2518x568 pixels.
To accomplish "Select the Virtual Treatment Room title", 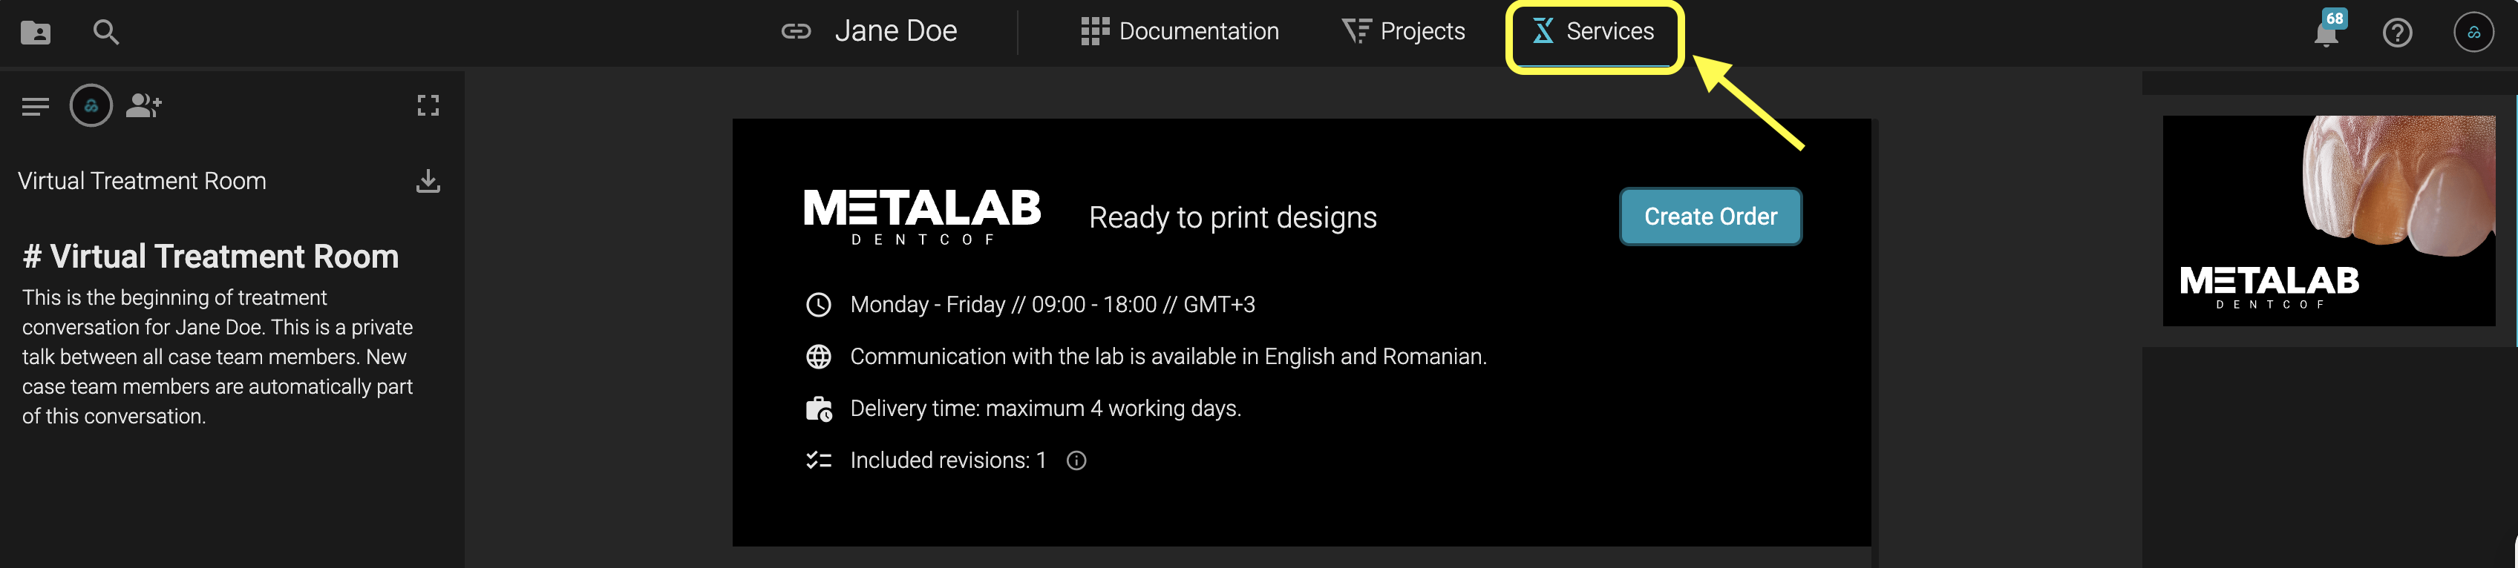I will click(x=142, y=180).
